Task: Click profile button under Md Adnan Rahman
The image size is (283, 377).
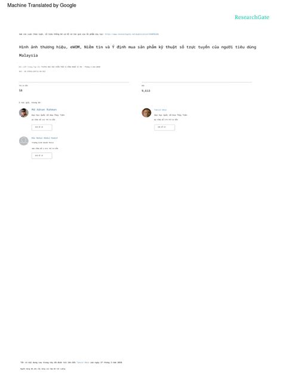Action: tap(42, 127)
